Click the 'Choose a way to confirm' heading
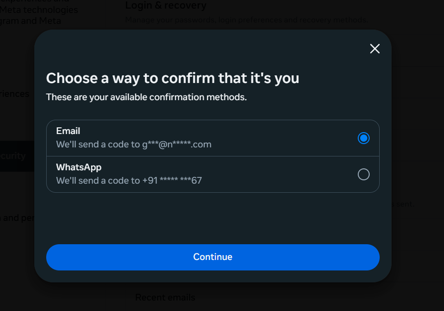 coord(172,78)
